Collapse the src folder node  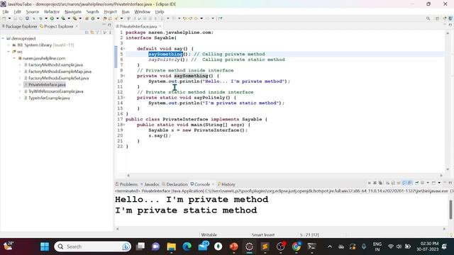[x=9, y=52]
